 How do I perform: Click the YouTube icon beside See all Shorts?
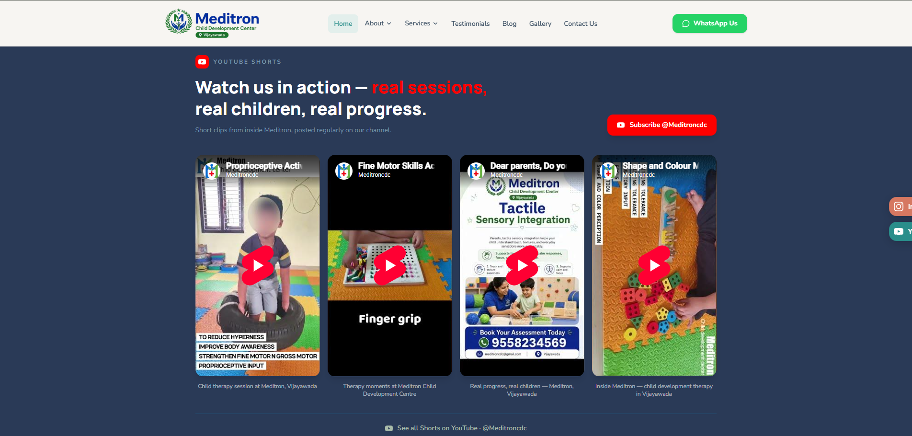[389, 428]
